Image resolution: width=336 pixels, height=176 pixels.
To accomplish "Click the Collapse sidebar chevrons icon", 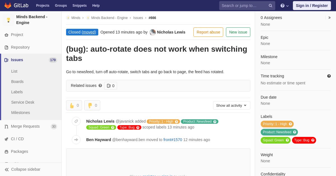I will [x=7, y=169].
